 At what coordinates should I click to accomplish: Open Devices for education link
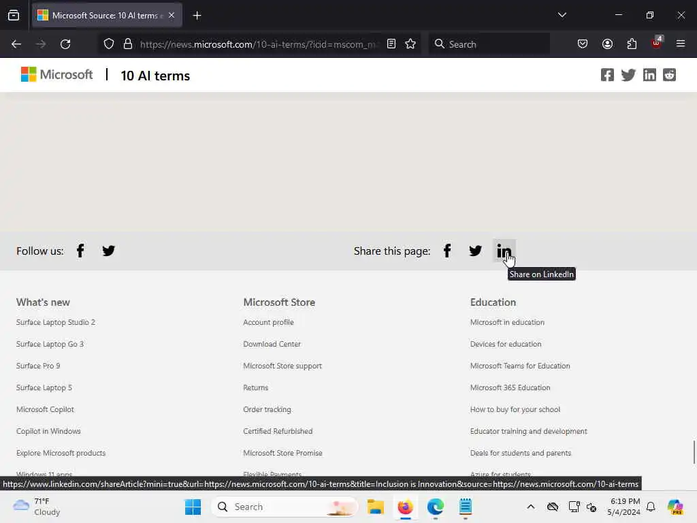click(506, 344)
